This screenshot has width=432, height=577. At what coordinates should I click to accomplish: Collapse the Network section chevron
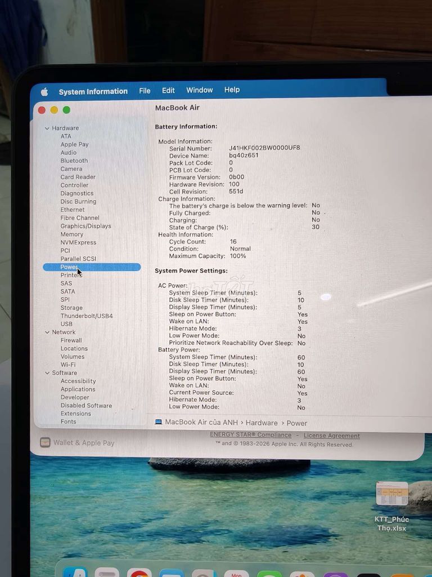pyautogui.click(x=47, y=332)
